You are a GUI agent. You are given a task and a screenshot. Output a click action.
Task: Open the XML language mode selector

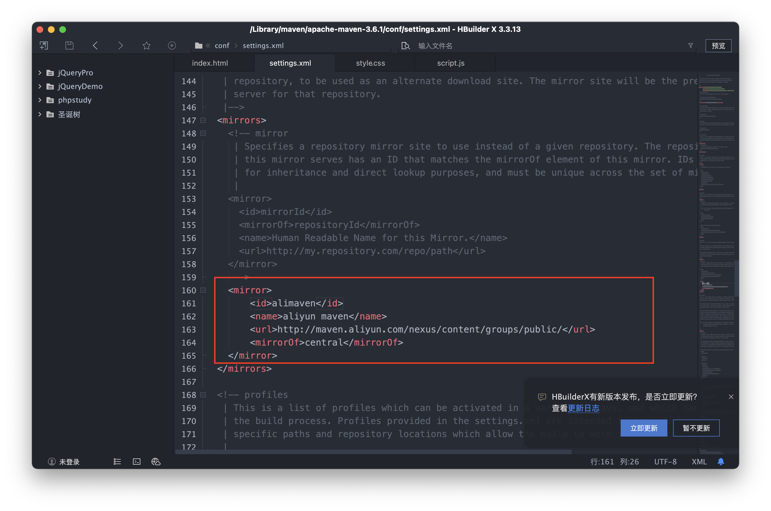pyautogui.click(x=699, y=462)
